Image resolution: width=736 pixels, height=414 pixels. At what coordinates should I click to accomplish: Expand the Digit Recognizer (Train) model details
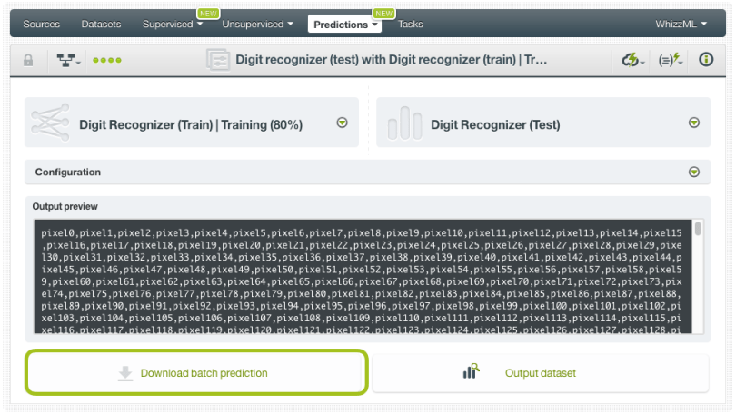pyautogui.click(x=343, y=123)
